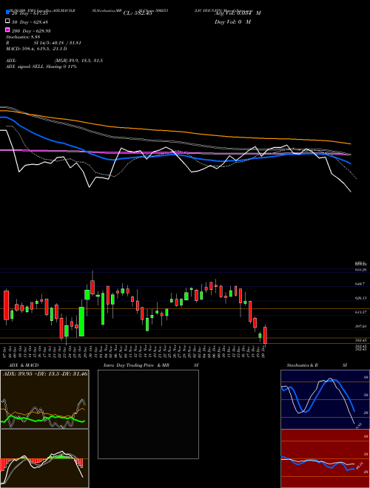Viewport: 370px width, 488px height.
Task: Open the blue Stochastics panel chart
Action: coord(325,399)
